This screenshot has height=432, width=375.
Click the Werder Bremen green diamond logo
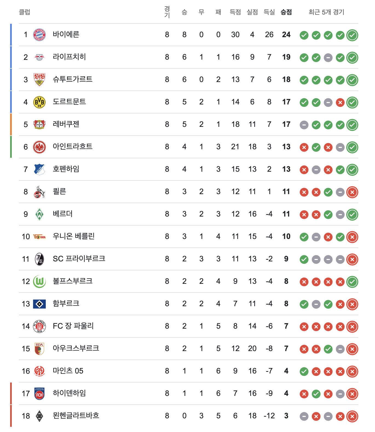click(39, 214)
